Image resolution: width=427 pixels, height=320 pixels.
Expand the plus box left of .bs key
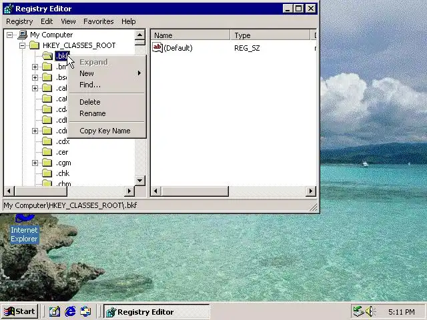[x=35, y=77]
